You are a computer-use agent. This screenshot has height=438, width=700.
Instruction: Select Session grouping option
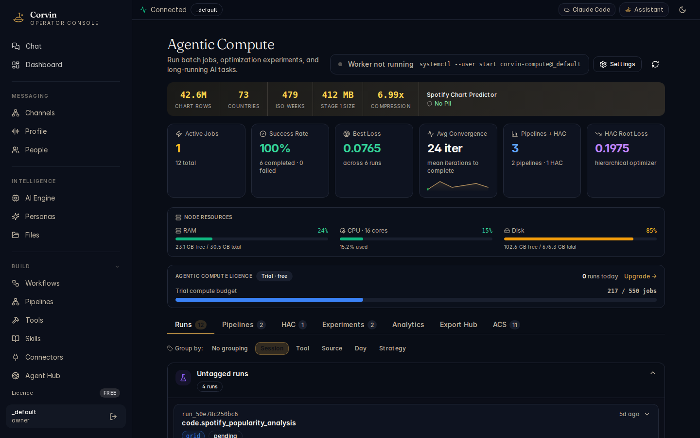point(272,348)
